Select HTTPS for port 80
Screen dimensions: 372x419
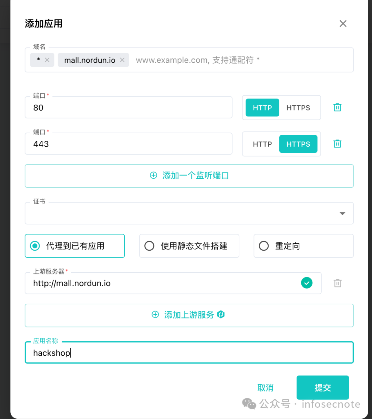pos(298,108)
